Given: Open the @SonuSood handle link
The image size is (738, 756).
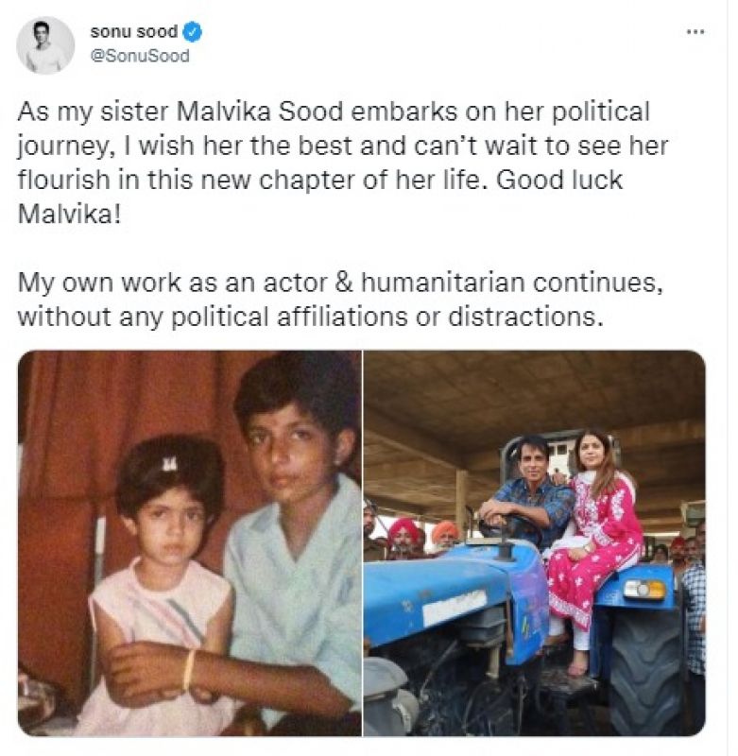Looking at the screenshot, I should pos(139,56).
